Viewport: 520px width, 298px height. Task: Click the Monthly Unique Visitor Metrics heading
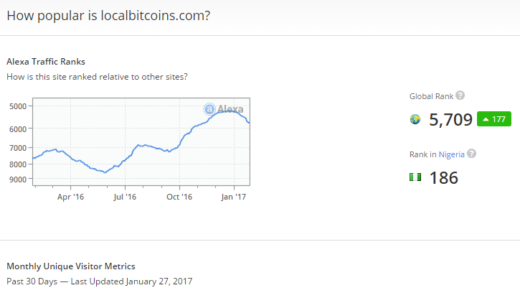[x=70, y=266]
